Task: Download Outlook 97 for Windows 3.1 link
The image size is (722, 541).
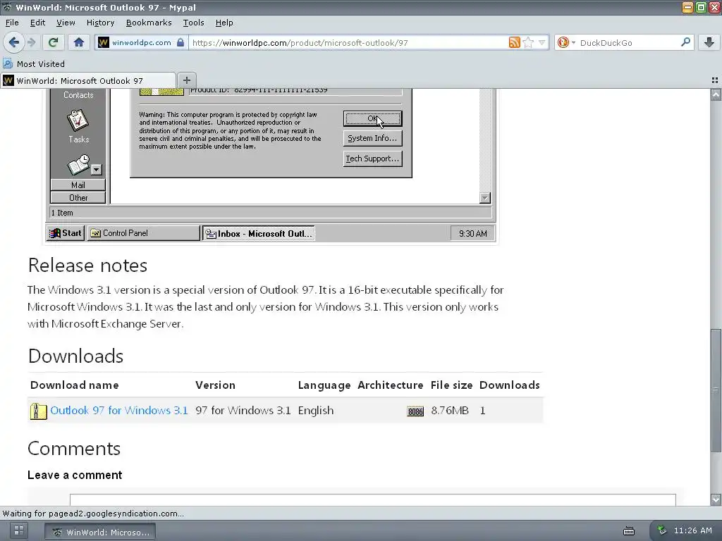Action: 118,411
